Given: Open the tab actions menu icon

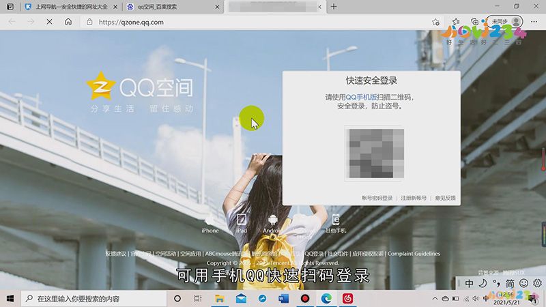Looking at the screenshot, I should tap(10, 7).
